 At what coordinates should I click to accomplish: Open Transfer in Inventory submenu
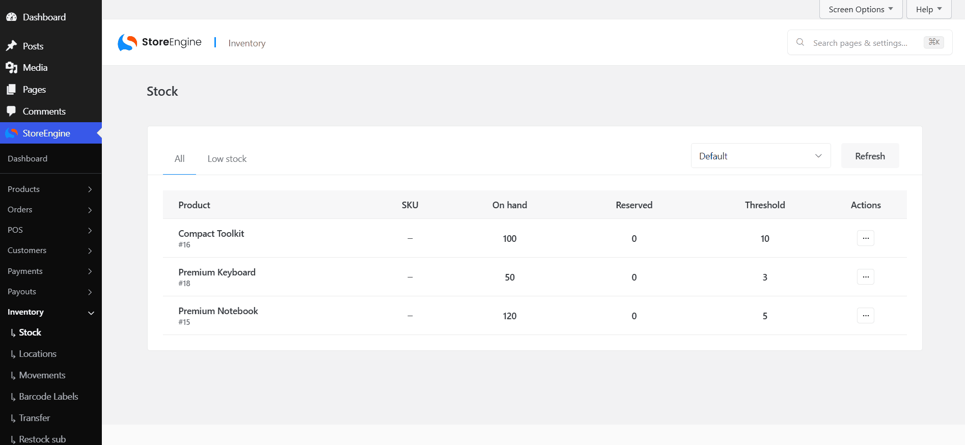[x=35, y=418]
